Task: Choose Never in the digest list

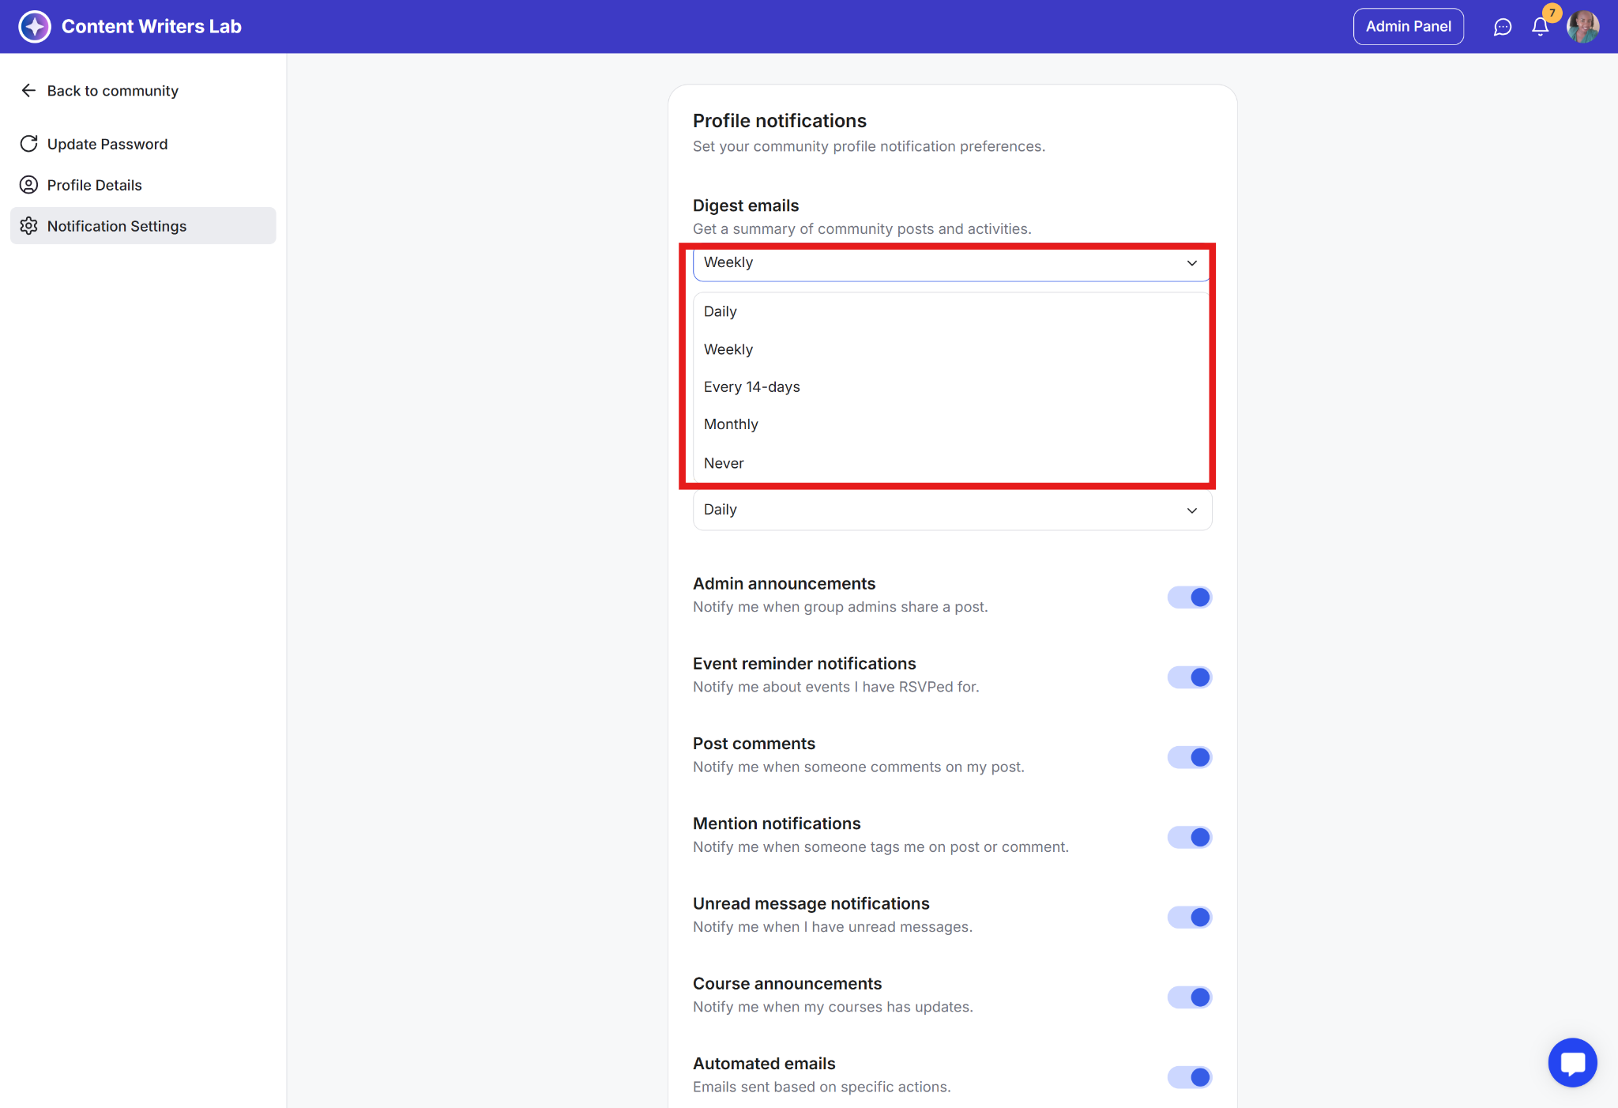Action: (724, 463)
